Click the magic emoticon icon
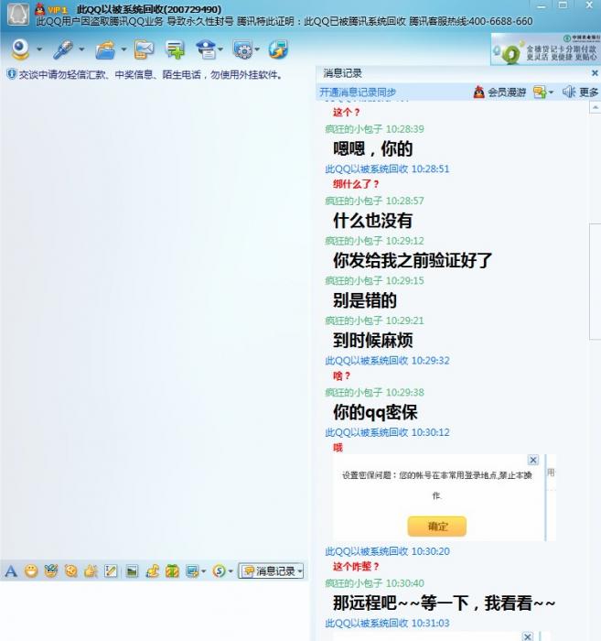 point(51,570)
